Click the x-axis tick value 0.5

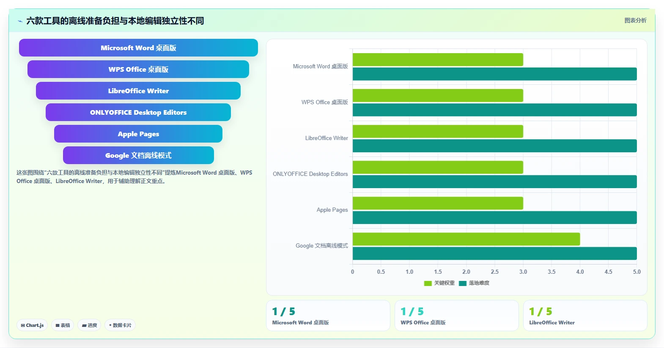381,272
